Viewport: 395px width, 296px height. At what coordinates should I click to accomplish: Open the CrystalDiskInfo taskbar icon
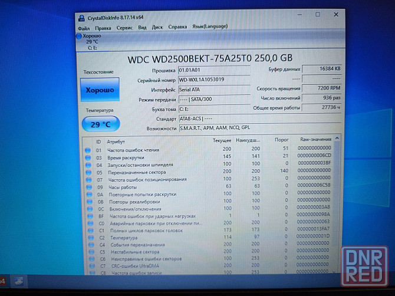click(19, 281)
